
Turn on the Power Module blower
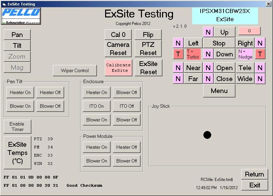pyautogui.click(x=97, y=161)
